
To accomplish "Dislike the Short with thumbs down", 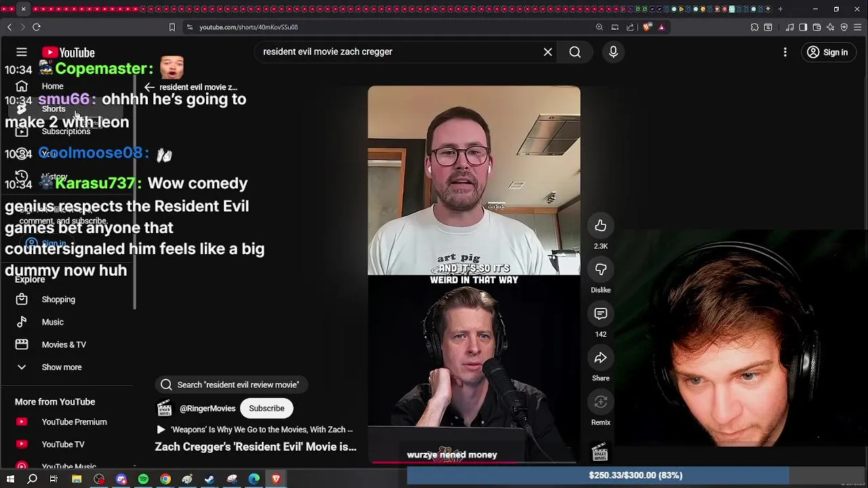I will [x=601, y=270].
